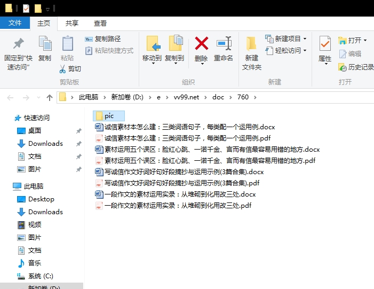Select the pic folder
The width and height of the screenshot is (374, 289).
tap(109, 116)
